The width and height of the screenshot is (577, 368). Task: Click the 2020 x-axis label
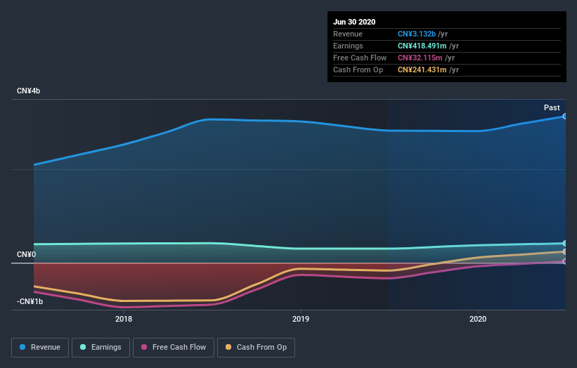[478, 319]
